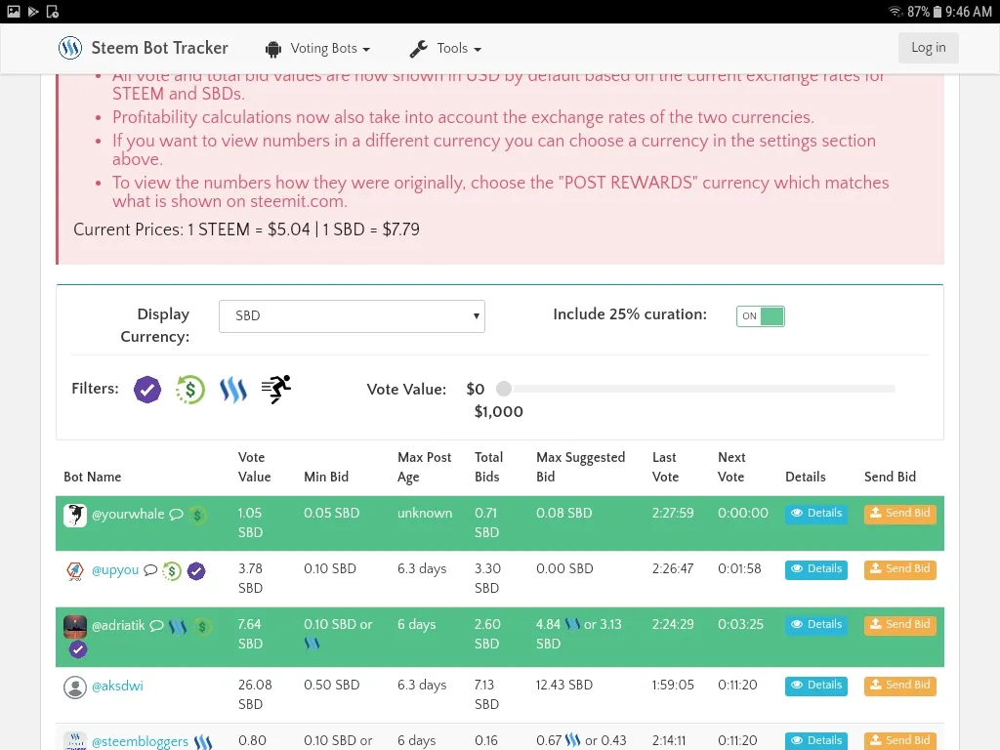Image resolution: width=1000 pixels, height=750 pixels.
Task: Send Bid to @upyou
Action: 899,569
